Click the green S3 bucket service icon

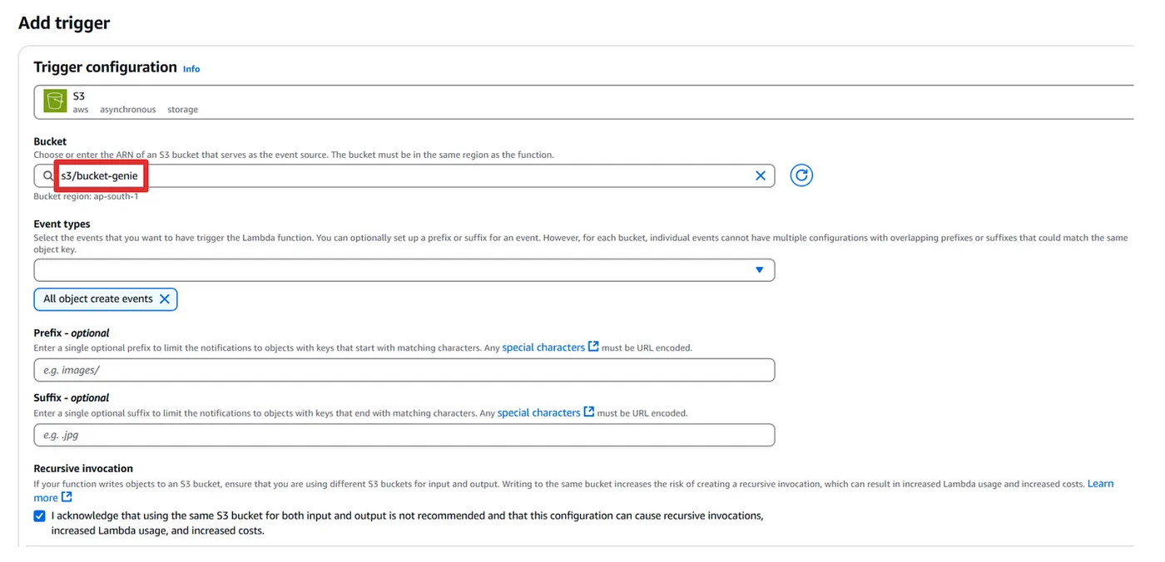(55, 101)
